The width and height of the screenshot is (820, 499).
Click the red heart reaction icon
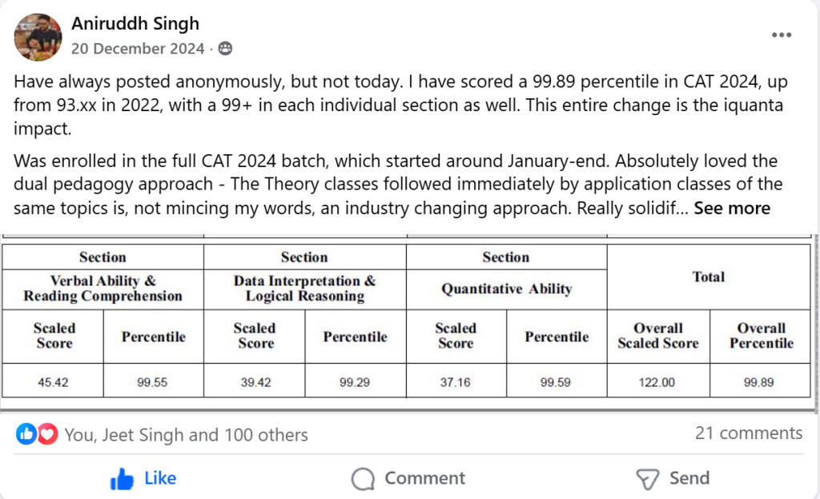point(48,434)
